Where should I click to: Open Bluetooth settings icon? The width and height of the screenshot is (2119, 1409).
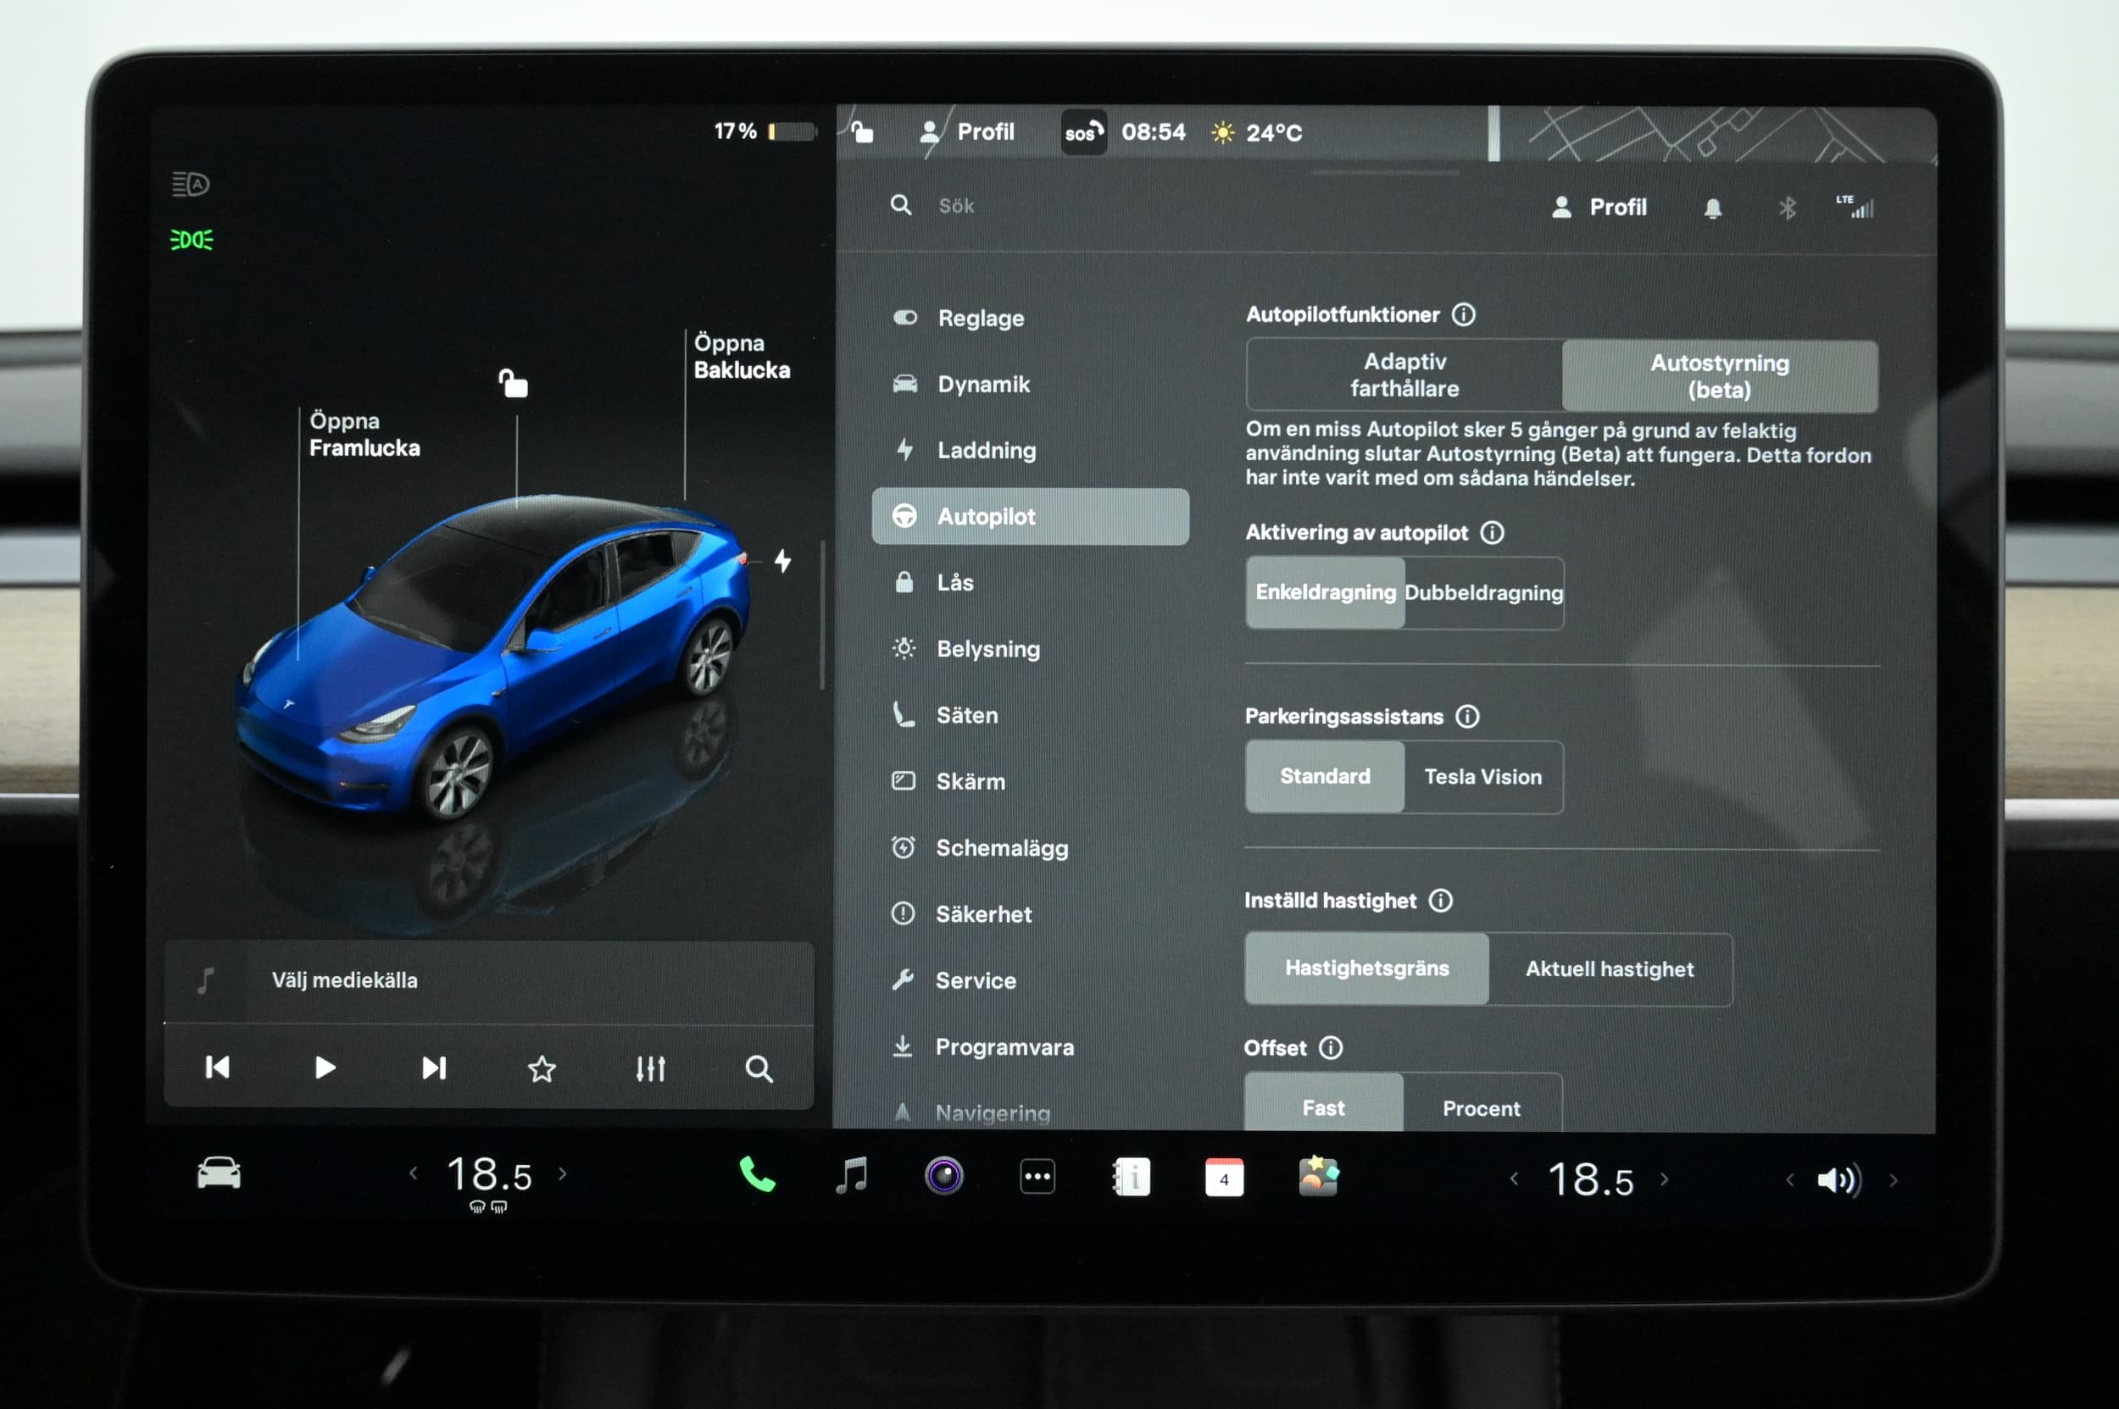[1788, 208]
